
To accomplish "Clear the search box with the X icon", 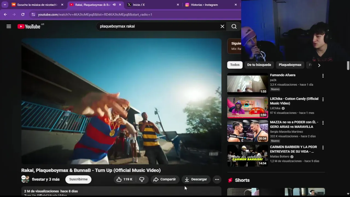I will pos(222,26).
